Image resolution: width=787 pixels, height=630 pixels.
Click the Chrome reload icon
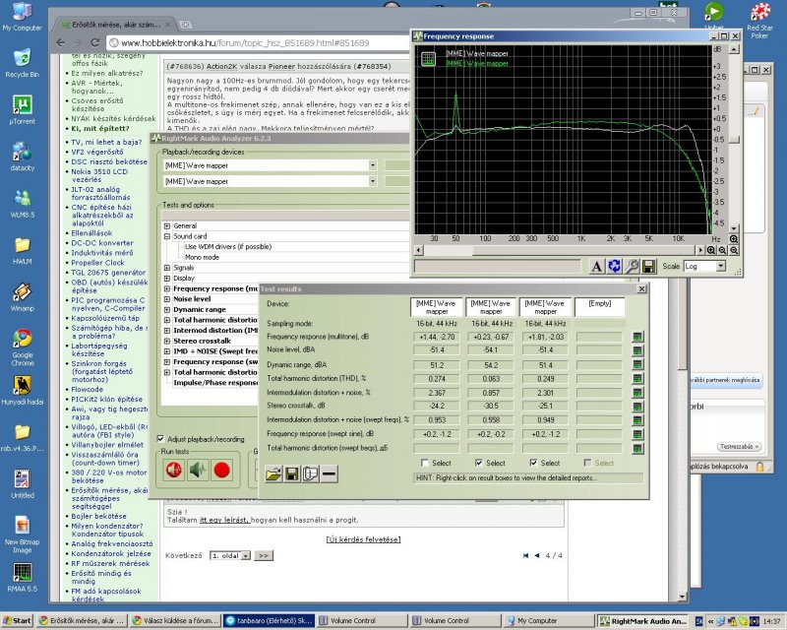click(94, 42)
